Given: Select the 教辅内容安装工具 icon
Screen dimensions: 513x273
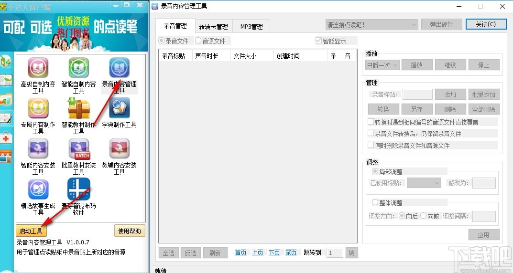Looking at the screenshot, I should point(119,148).
